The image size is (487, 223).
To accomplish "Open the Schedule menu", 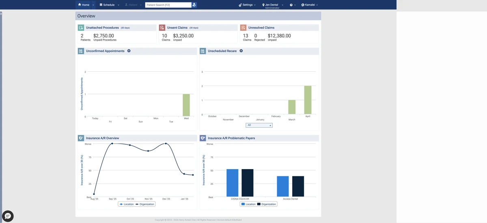I will (x=107, y=5).
